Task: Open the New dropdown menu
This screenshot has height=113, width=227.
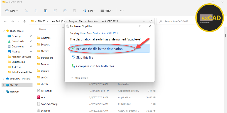Action: pos(11,11)
